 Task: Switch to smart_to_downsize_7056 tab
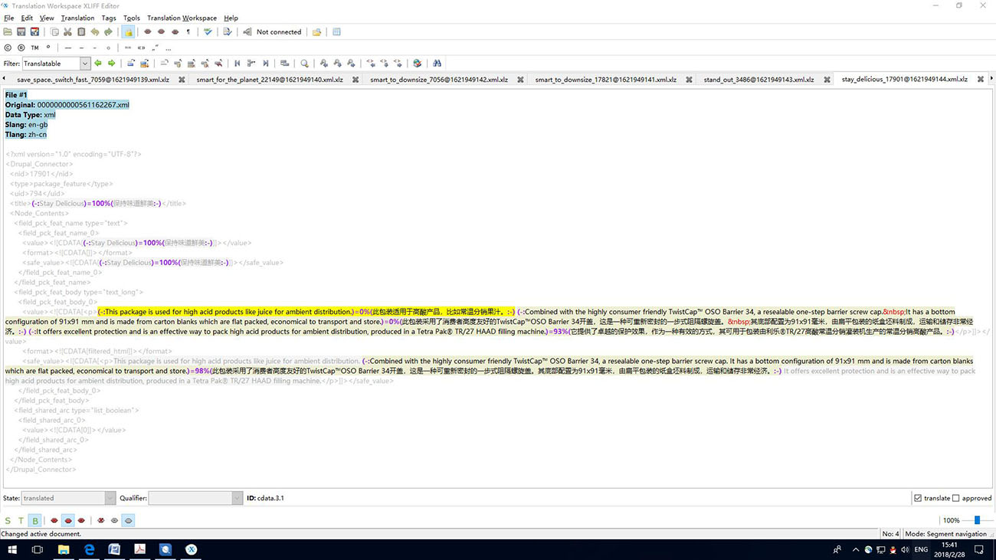tap(439, 80)
